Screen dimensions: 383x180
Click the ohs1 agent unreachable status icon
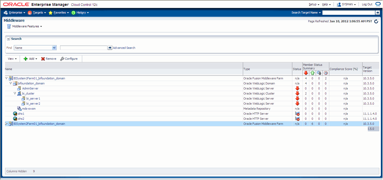[x=297, y=114]
